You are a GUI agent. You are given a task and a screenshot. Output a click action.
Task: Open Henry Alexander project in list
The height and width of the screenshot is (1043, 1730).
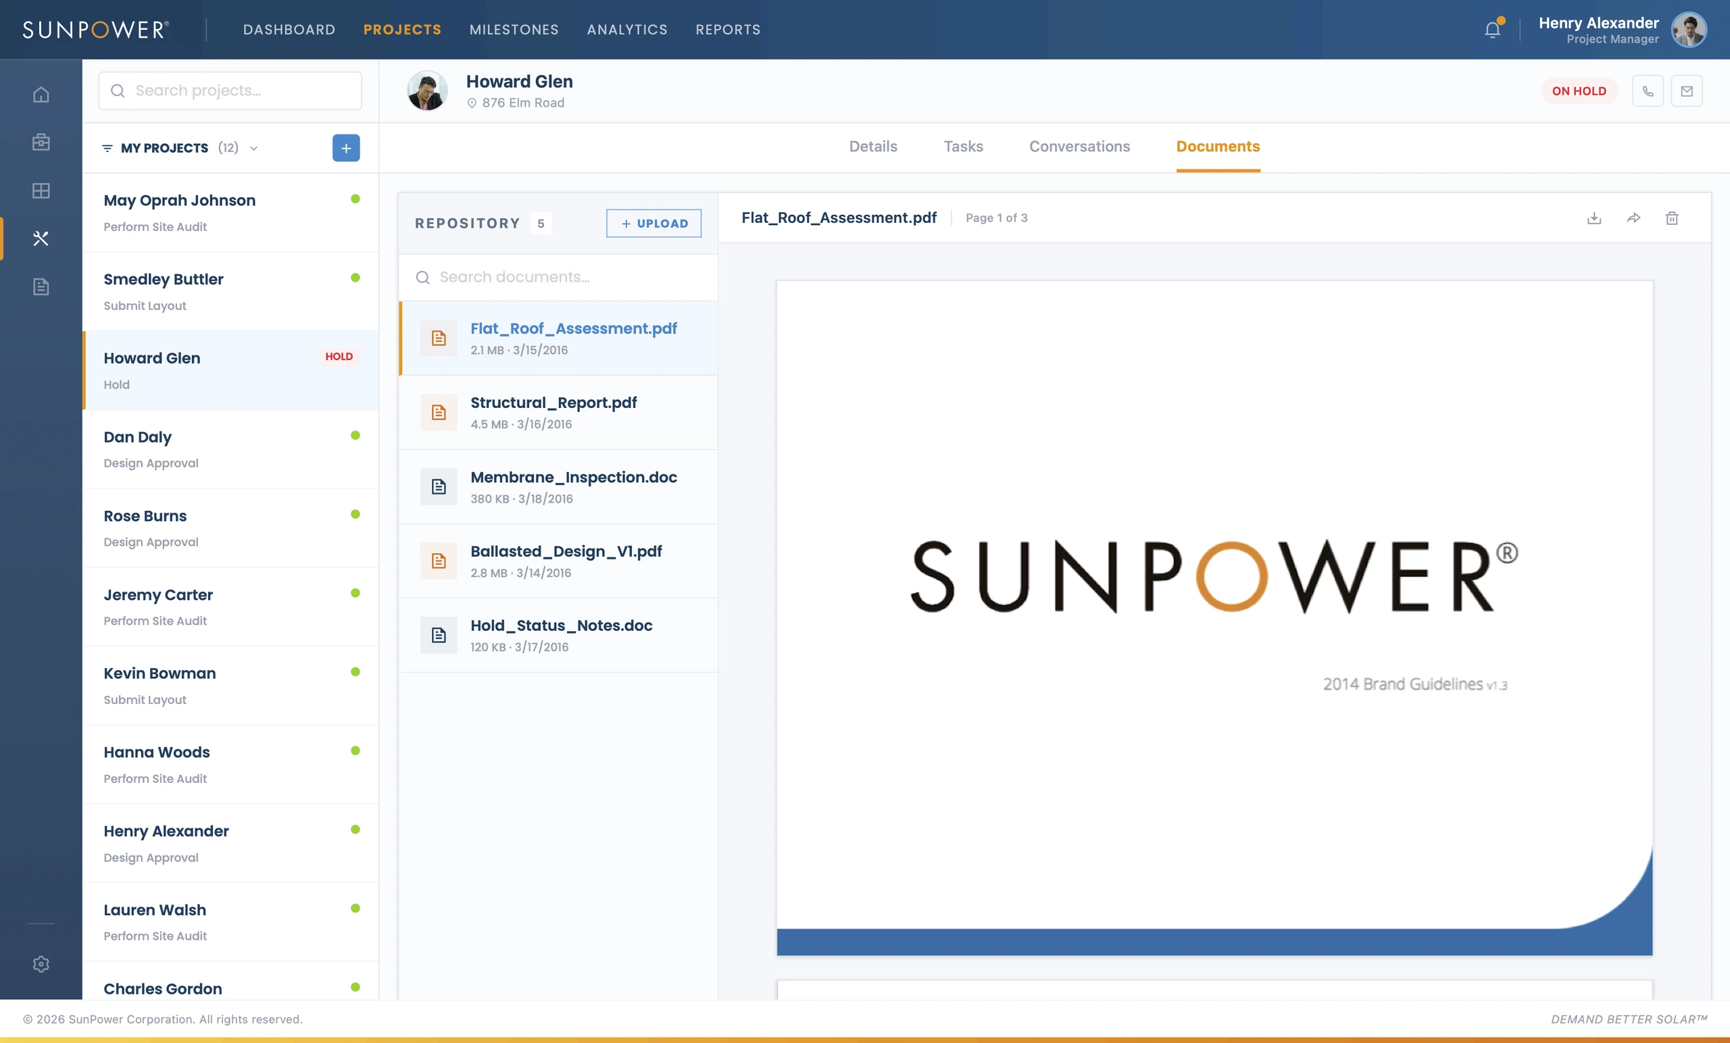230,844
